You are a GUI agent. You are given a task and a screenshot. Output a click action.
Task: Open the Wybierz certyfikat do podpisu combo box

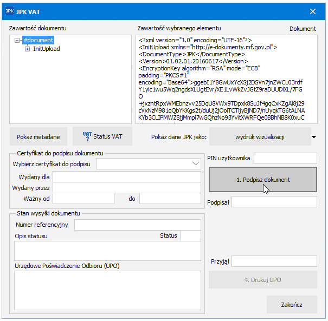point(148,163)
